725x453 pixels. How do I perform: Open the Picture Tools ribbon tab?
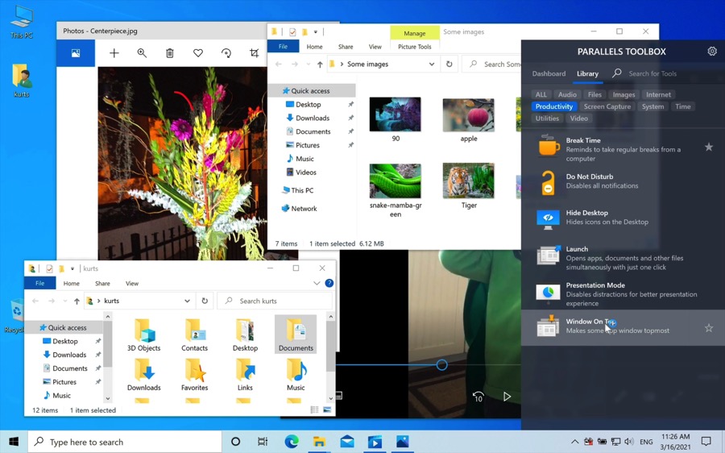(x=414, y=47)
